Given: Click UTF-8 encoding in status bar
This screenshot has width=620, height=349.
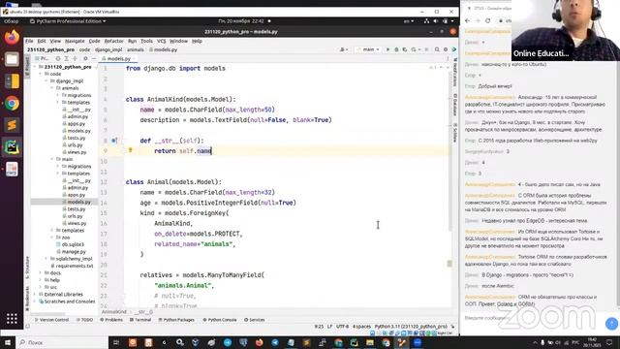Looking at the screenshot, I should [x=342, y=327].
